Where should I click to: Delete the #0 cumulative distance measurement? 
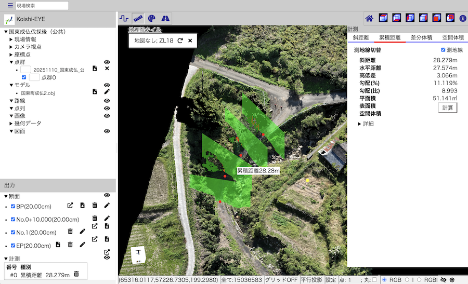pos(76,274)
